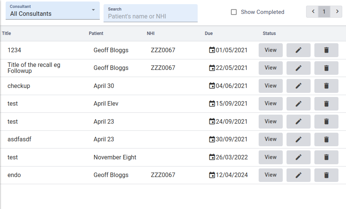Screen dimensions: 346x209
Task: Click the Status column header
Action: pos(269,33)
